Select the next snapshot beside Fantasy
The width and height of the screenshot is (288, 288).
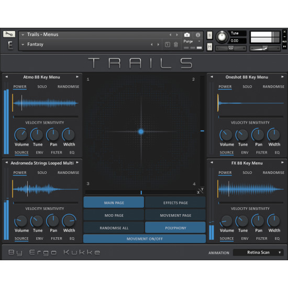coord(158,45)
